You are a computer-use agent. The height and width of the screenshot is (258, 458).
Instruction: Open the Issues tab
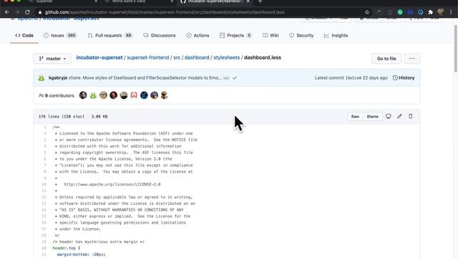tap(60, 35)
